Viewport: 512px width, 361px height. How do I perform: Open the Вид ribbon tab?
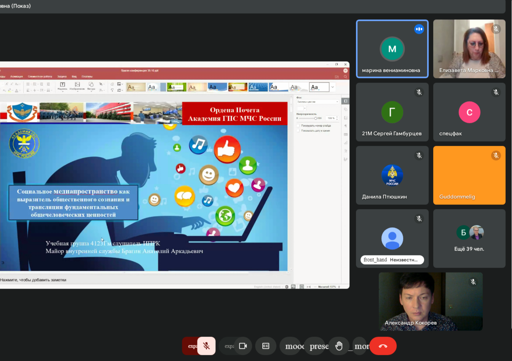tap(74, 77)
